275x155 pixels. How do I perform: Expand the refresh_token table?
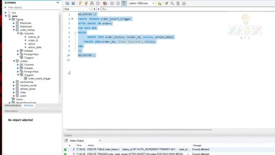pyautogui.click(x=14, y=89)
